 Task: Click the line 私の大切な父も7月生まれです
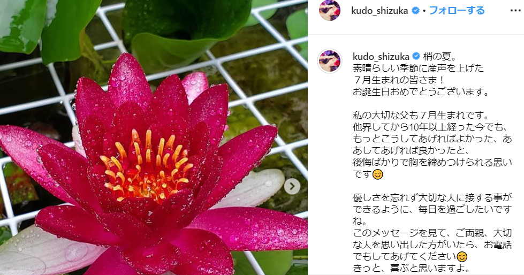click(x=421, y=115)
